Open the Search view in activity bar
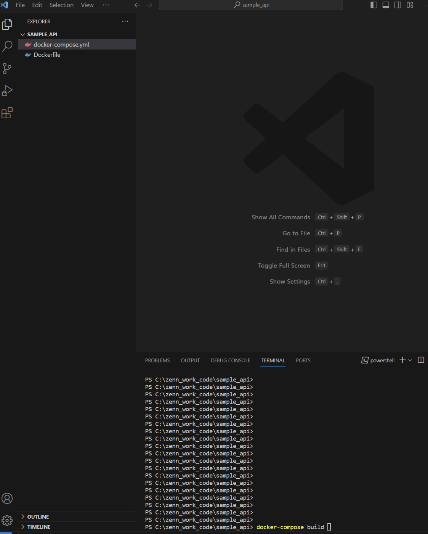Image resolution: width=428 pixels, height=534 pixels. click(x=7, y=46)
